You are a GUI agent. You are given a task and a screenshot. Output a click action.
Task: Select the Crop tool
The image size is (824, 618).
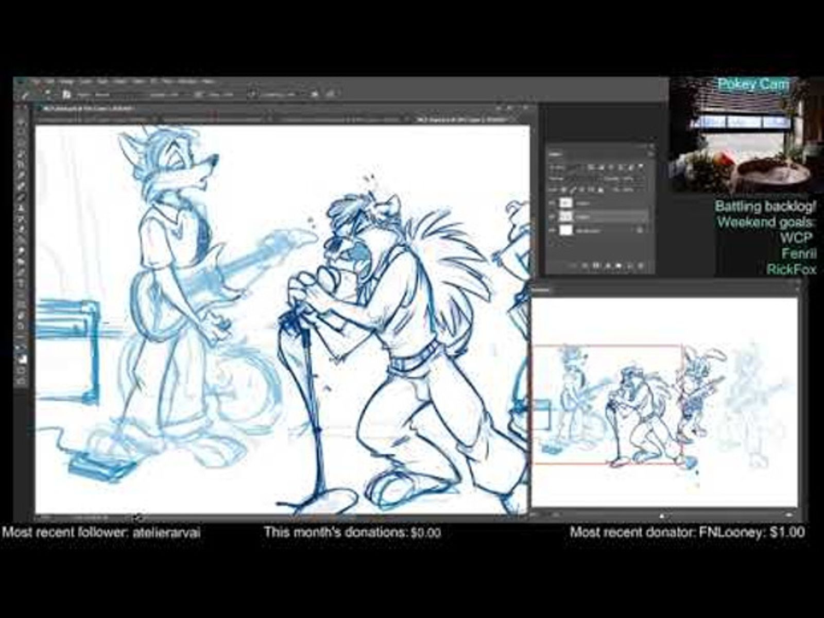coord(22,164)
